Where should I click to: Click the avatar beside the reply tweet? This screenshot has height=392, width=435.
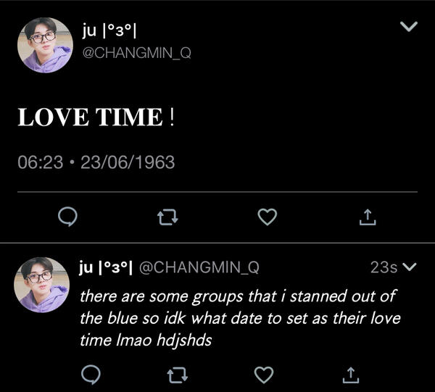42,284
